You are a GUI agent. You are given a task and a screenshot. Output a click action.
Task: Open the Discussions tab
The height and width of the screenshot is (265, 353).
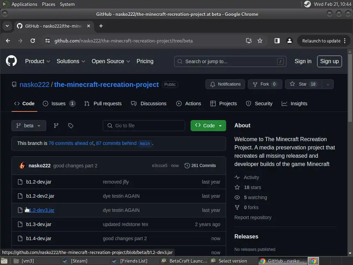(x=149, y=104)
